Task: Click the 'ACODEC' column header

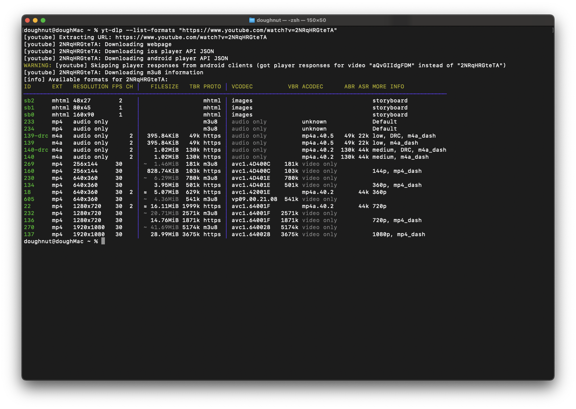Action: pos(313,86)
